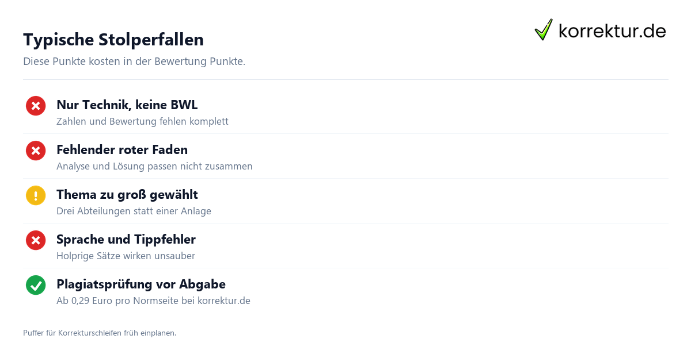Image resolution: width=691 pixels, height=362 pixels.
Task: Click the green check in korrektur.de logo
Action: [544, 30]
